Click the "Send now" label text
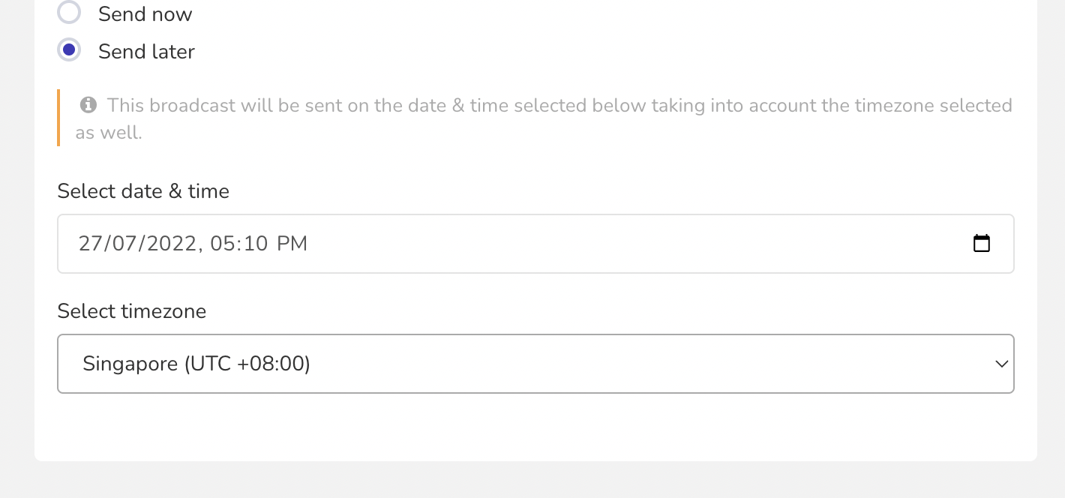 (145, 13)
